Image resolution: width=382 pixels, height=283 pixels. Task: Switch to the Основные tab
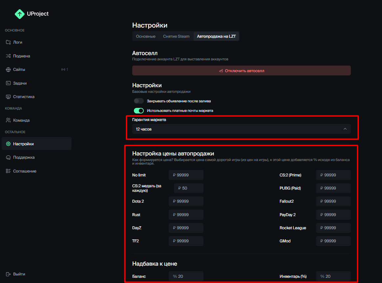146,36
